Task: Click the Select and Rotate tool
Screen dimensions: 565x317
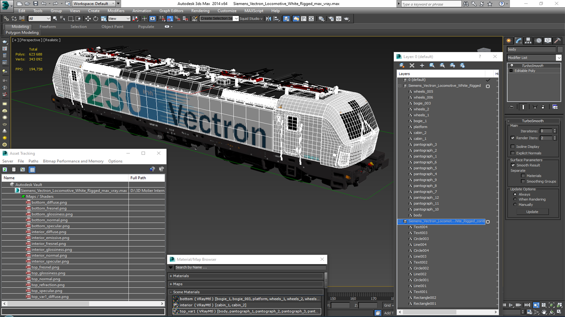Action: [96, 18]
